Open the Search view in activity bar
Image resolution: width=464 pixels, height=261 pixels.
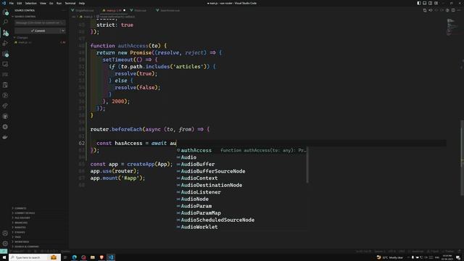(x=5, y=22)
